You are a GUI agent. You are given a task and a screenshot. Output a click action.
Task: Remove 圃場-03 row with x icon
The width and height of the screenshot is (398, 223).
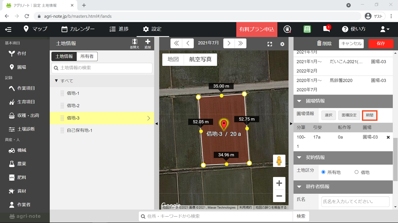click(x=388, y=137)
